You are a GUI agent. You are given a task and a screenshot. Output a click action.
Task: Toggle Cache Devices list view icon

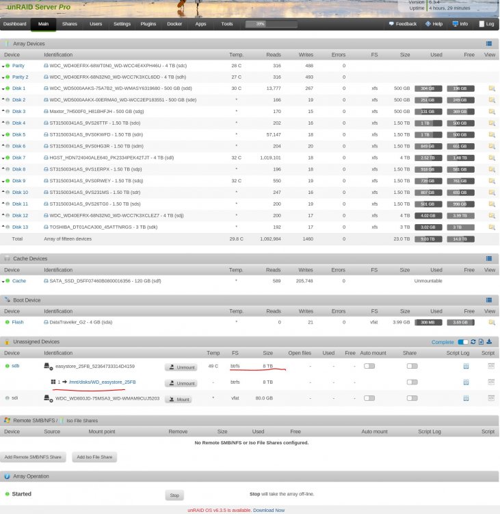[489, 258]
